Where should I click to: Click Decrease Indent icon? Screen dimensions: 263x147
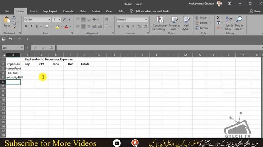point(95,26)
